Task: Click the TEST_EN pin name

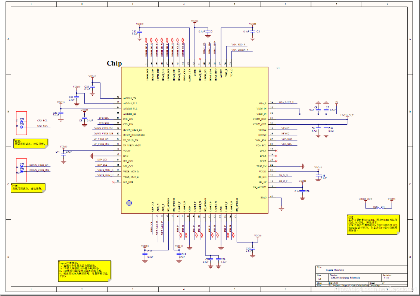Action: [261, 166]
